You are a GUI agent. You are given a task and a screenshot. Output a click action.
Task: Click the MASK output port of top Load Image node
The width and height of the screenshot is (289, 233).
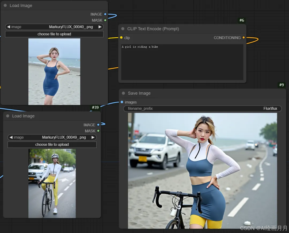[x=105, y=20]
